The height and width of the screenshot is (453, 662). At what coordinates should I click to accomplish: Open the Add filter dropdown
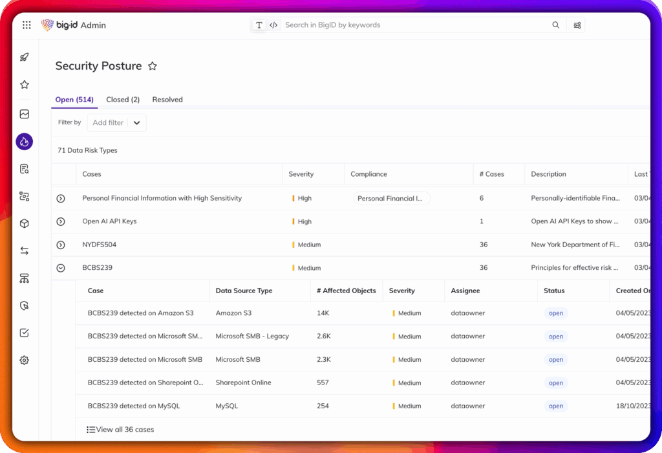pyautogui.click(x=116, y=123)
